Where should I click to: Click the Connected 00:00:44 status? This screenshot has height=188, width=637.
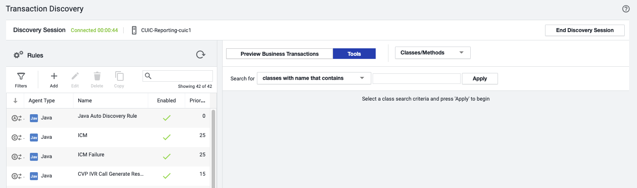click(94, 30)
